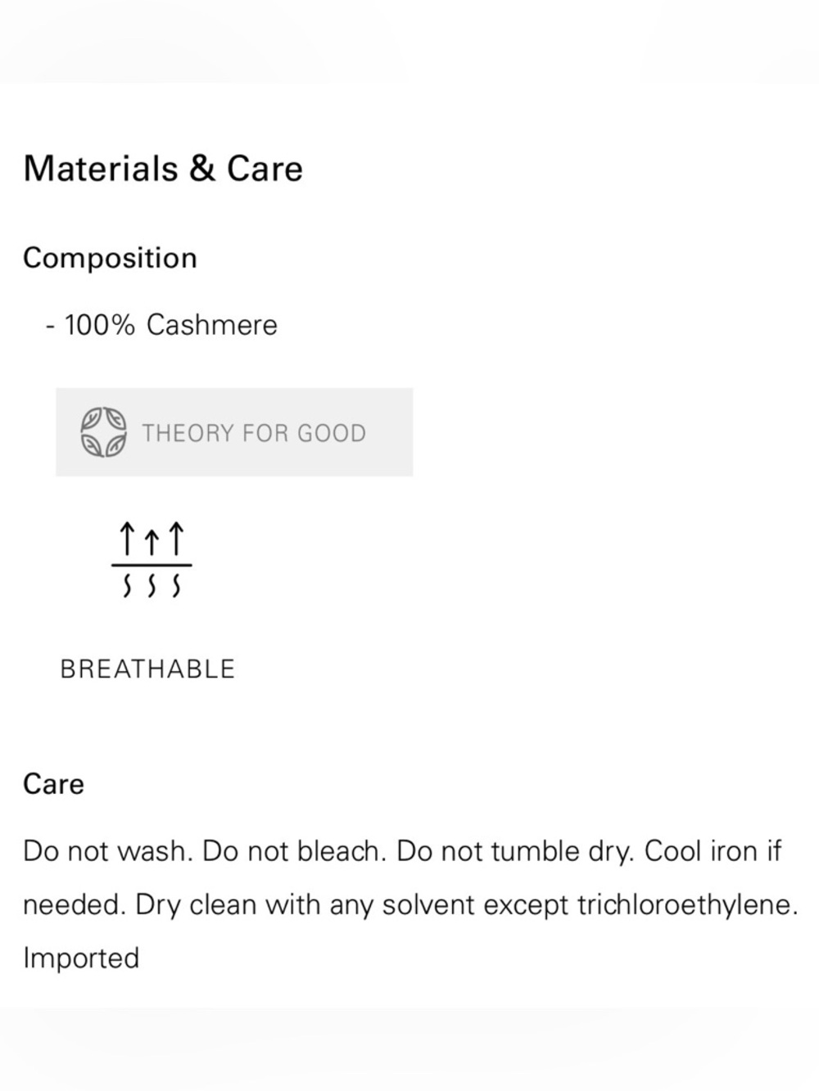Click the BREATHABLE feature label
The width and height of the screenshot is (819, 1091).
tap(147, 669)
